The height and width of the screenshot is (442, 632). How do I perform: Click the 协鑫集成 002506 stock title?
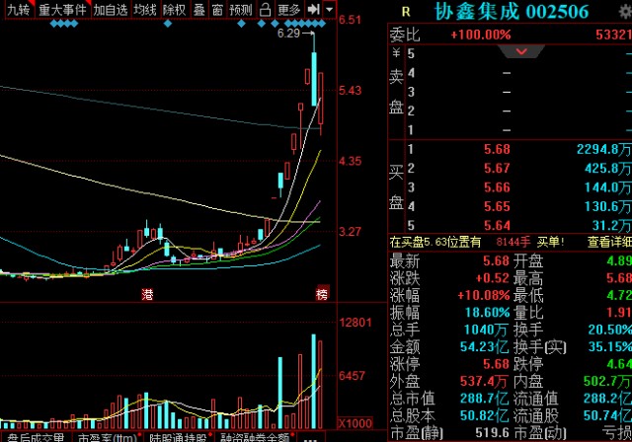[x=512, y=12]
